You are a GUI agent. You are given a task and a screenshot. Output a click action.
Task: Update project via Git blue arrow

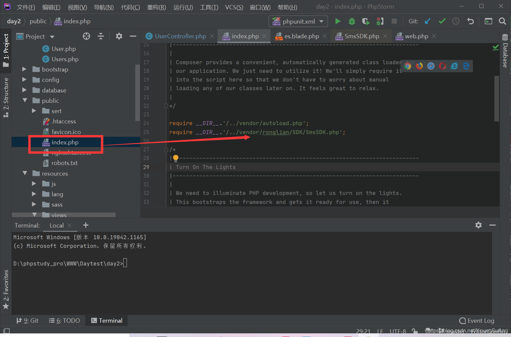click(x=428, y=21)
